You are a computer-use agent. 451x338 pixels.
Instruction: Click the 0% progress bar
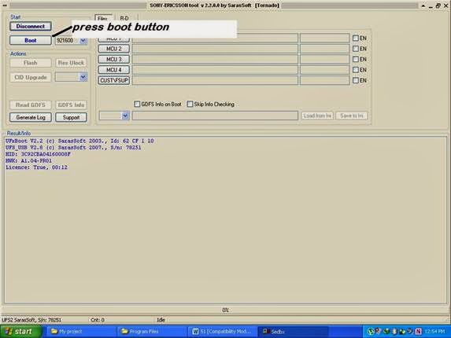click(x=225, y=310)
